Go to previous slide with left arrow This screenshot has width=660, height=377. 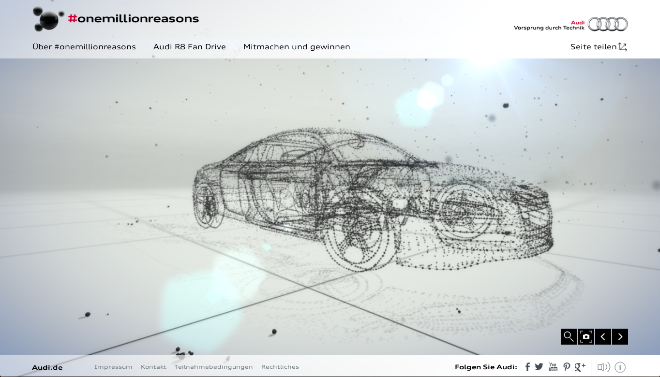603,336
